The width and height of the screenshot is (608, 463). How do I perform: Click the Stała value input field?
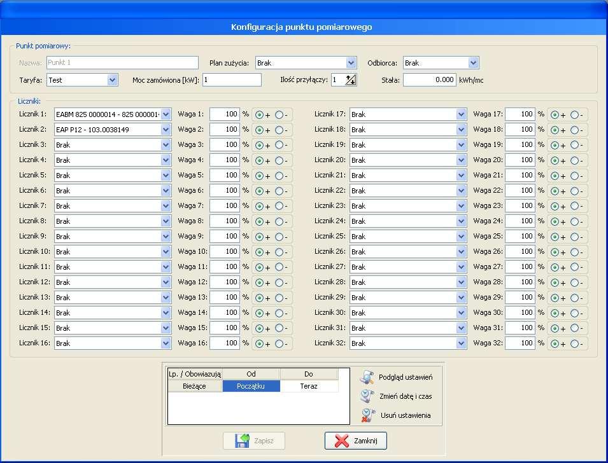(430, 79)
